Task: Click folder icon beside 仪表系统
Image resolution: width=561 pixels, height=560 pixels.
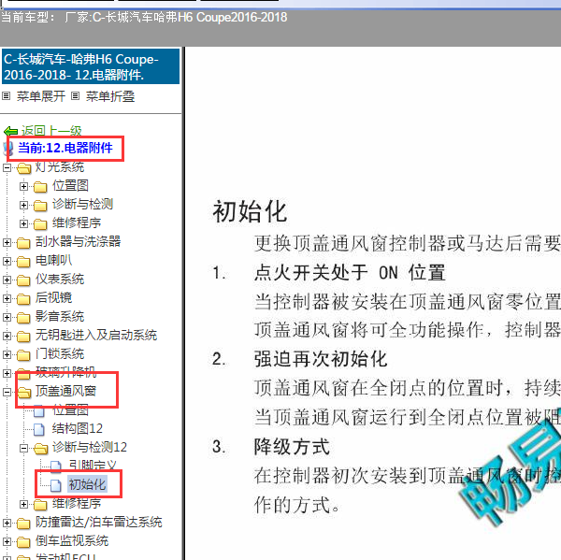Action: pyautogui.click(x=23, y=280)
